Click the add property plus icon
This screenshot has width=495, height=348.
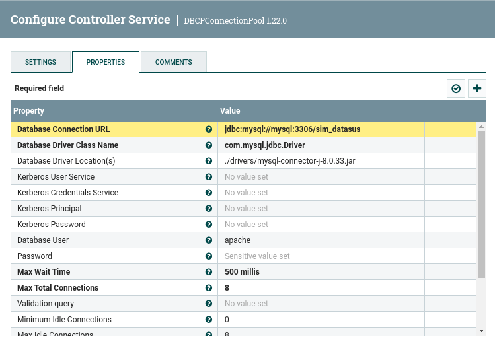[477, 88]
